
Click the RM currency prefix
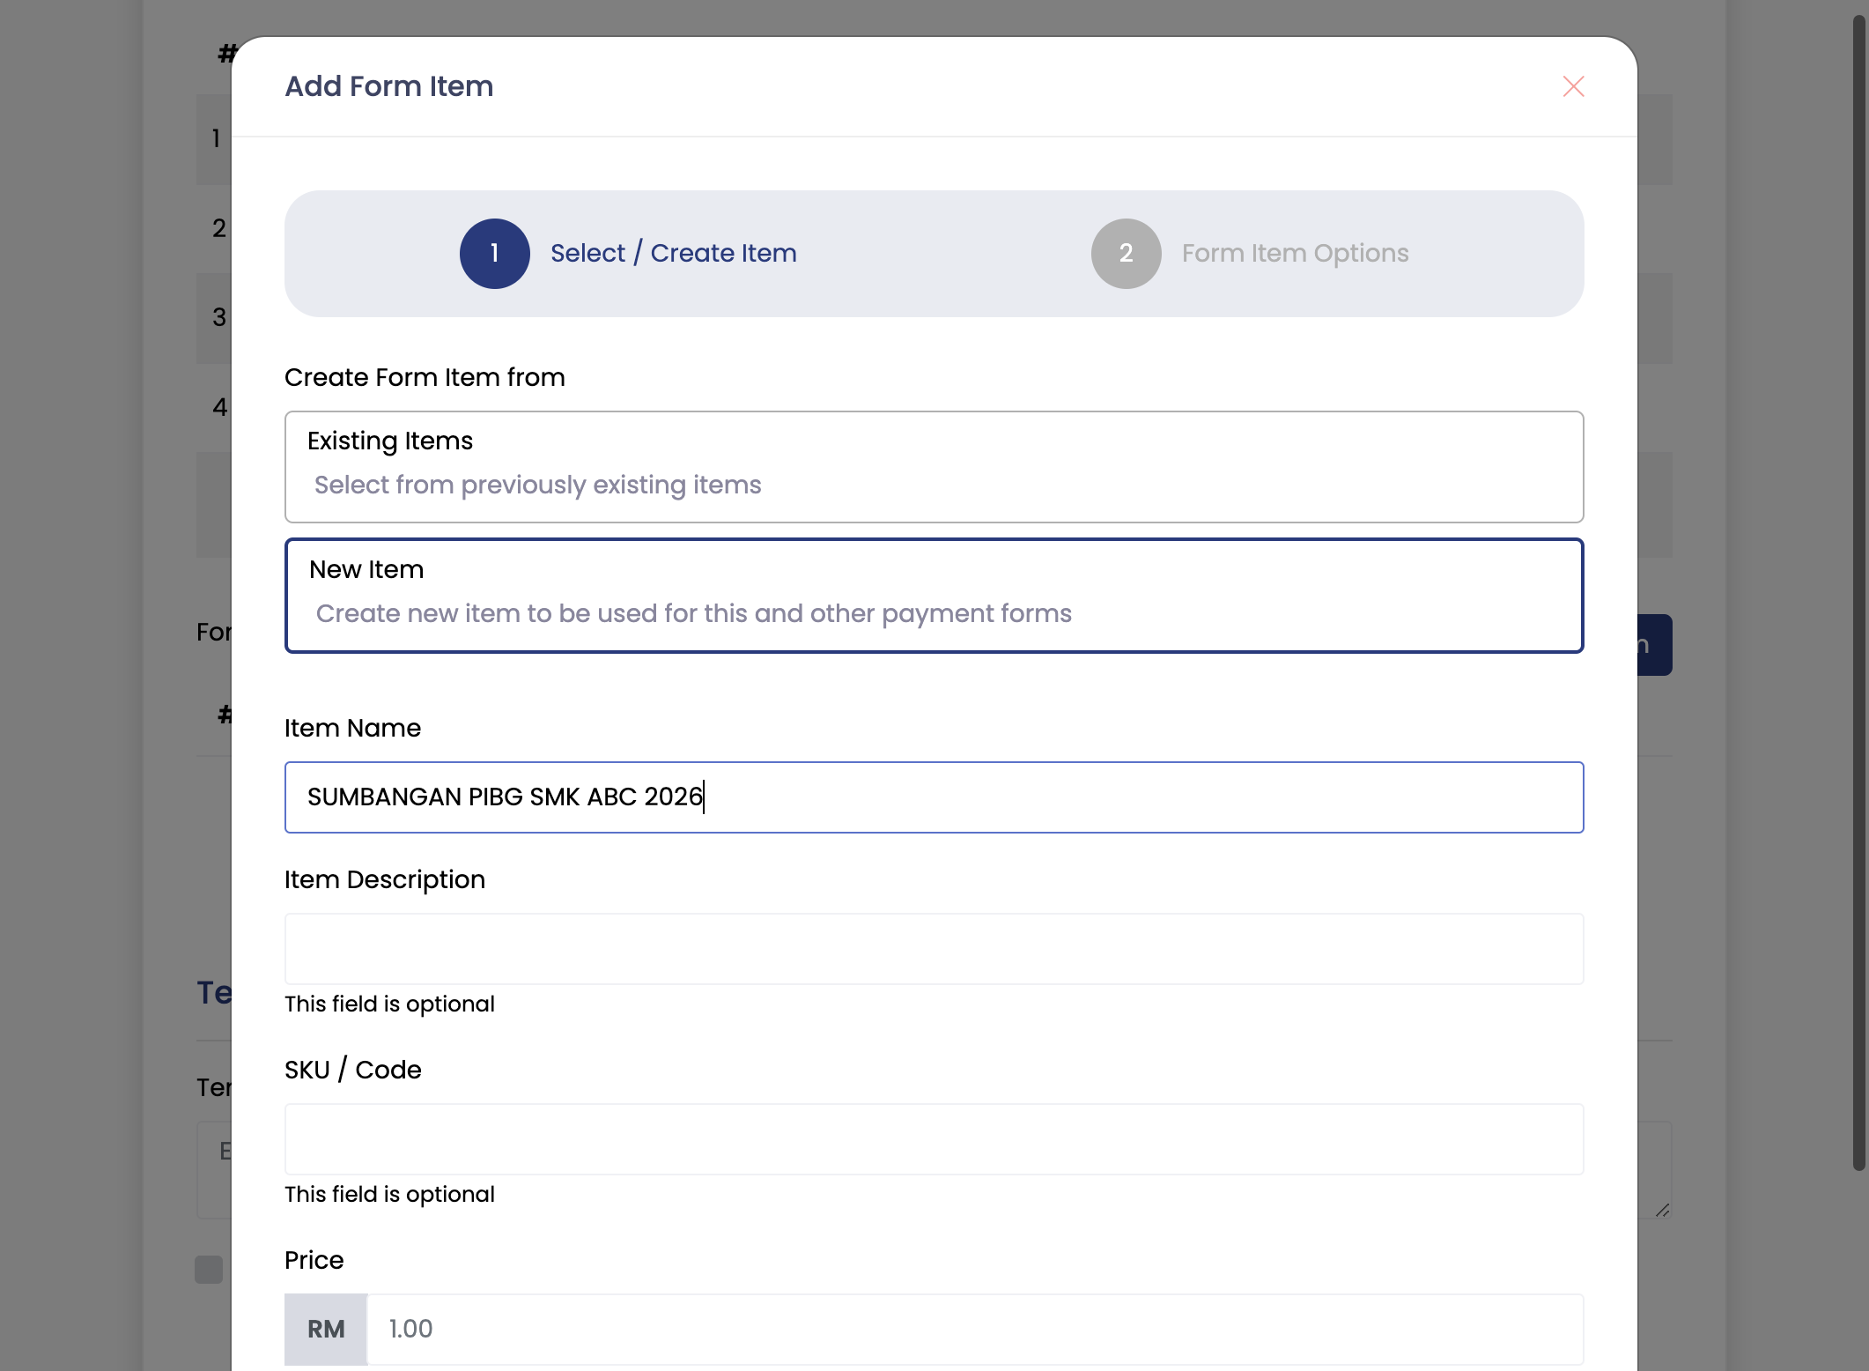tap(326, 1330)
